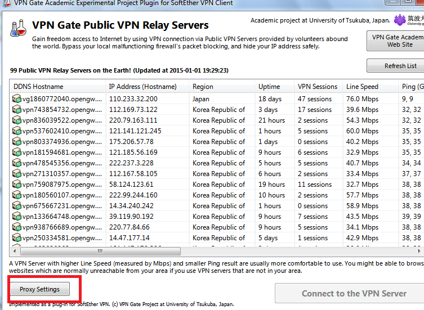Select IP address 175.206.57.78
424x310 pixels.
point(131,141)
